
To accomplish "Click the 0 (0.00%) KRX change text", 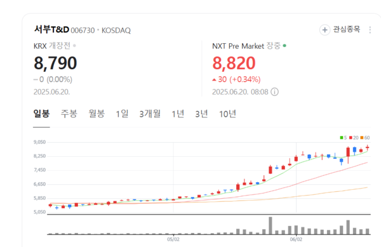I will coord(53,79).
